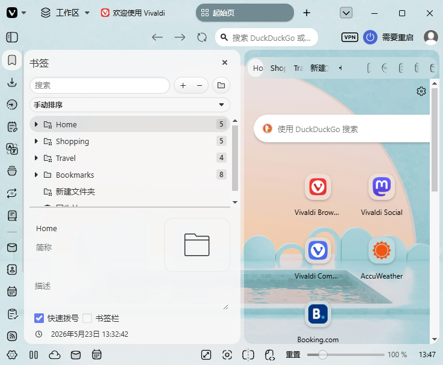Image resolution: width=443 pixels, height=365 pixels.
Task: Open the History panel icon
Action: [x=12, y=104]
